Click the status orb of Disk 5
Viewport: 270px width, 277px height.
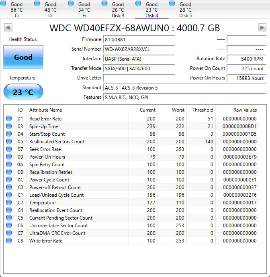click(172, 3)
